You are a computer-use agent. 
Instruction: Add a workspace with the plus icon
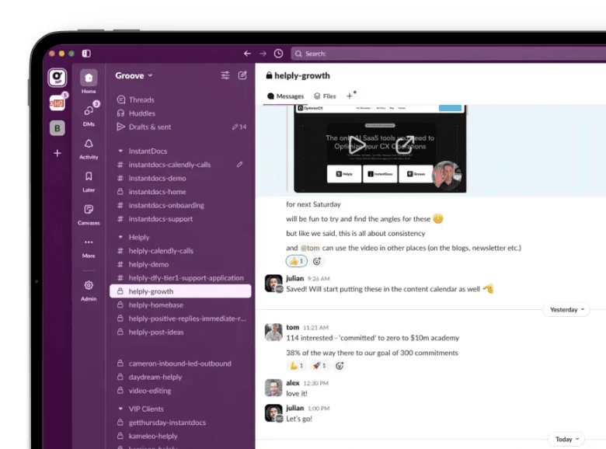point(57,153)
